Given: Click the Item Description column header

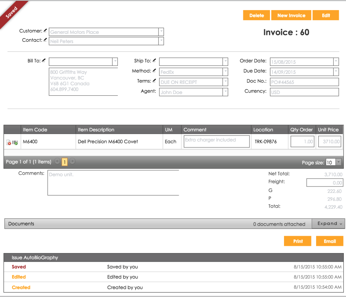Looking at the screenshot, I should [119, 130].
